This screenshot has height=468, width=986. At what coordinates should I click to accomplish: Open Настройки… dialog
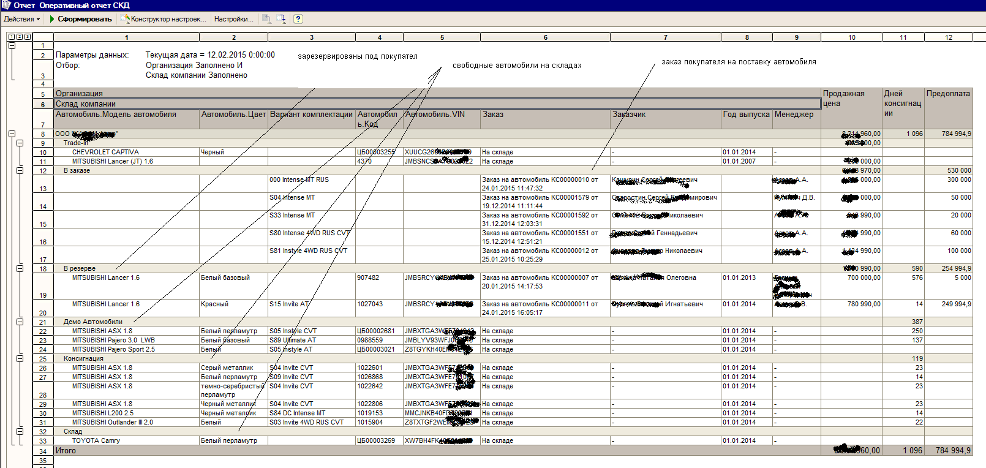[x=233, y=19]
